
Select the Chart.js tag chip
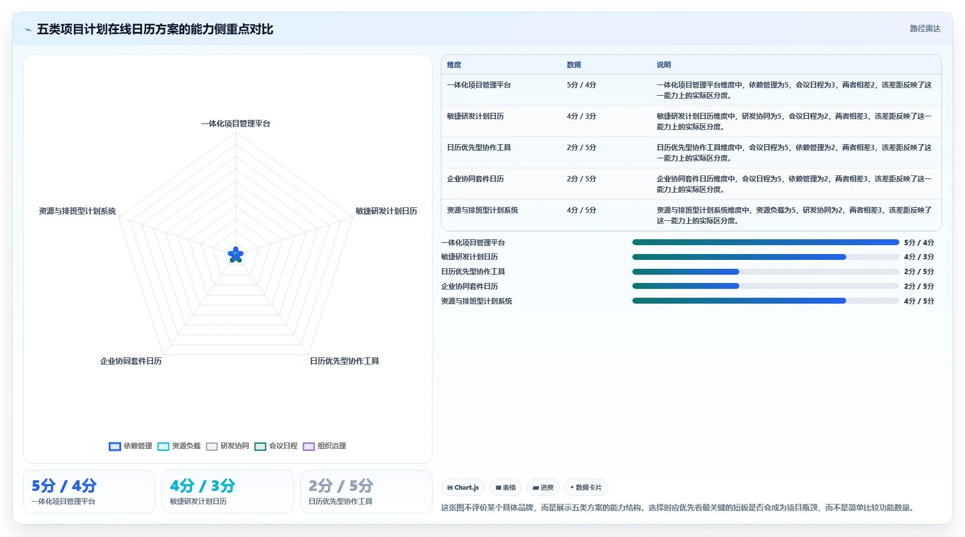pyautogui.click(x=463, y=487)
